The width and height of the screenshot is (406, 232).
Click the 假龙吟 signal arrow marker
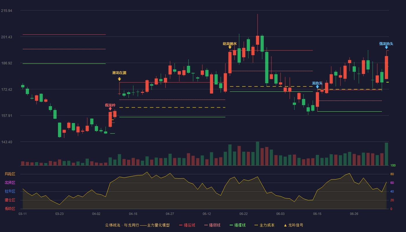point(110,109)
